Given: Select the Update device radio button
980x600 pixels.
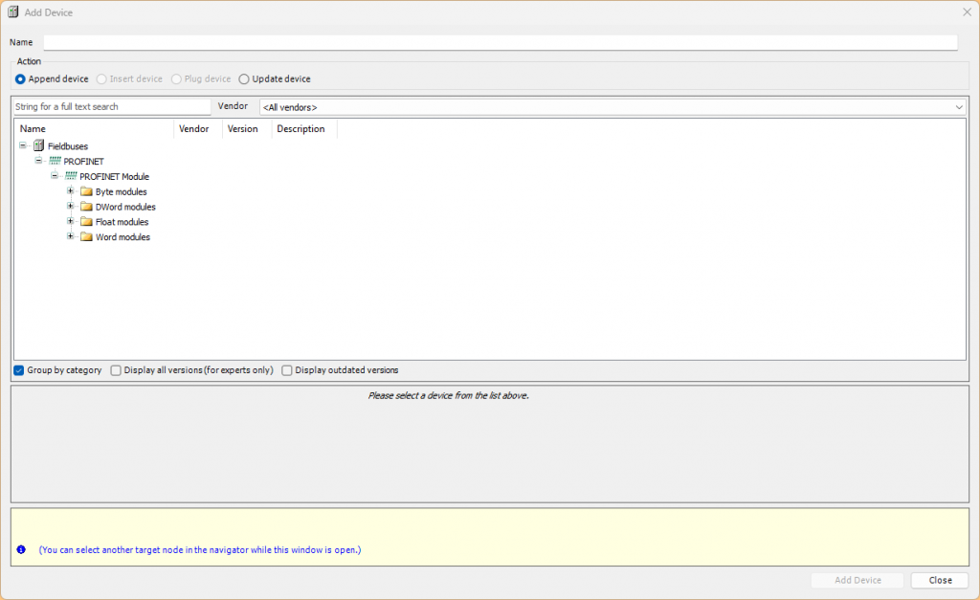Looking at the screenshot, I should (244, 79).
